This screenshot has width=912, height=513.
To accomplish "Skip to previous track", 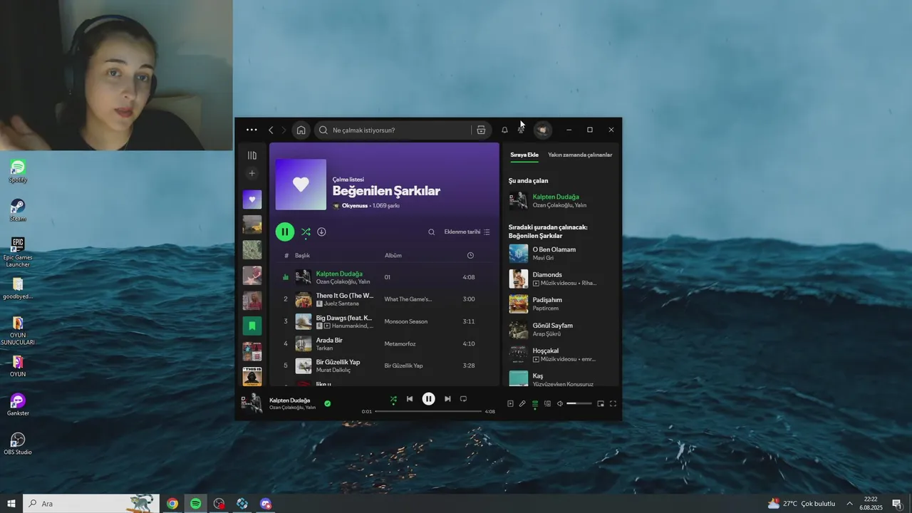I will (410, 399).
